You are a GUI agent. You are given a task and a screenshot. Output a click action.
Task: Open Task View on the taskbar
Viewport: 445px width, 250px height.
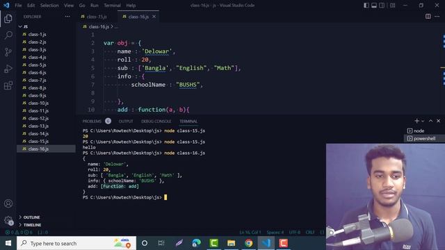tap(161, 243)
